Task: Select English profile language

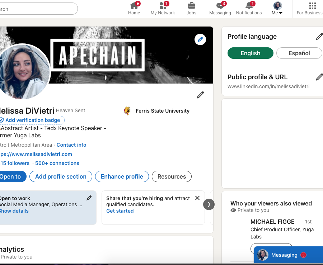Action: [250, 53]
